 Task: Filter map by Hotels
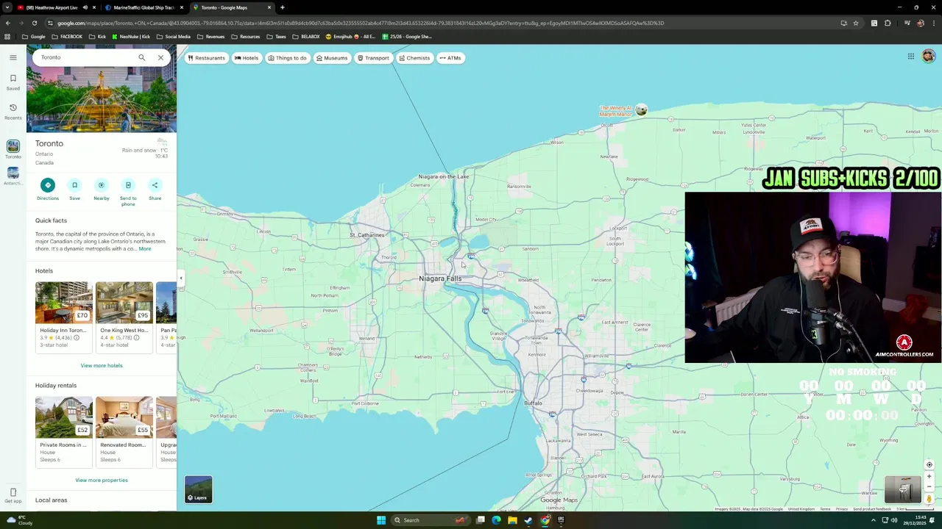pos(247,58)
